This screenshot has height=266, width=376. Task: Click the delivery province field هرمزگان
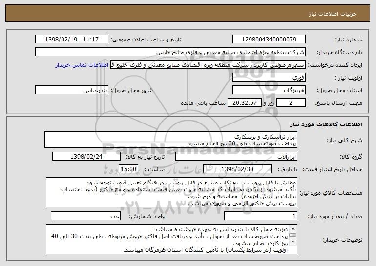pos(269,90)
